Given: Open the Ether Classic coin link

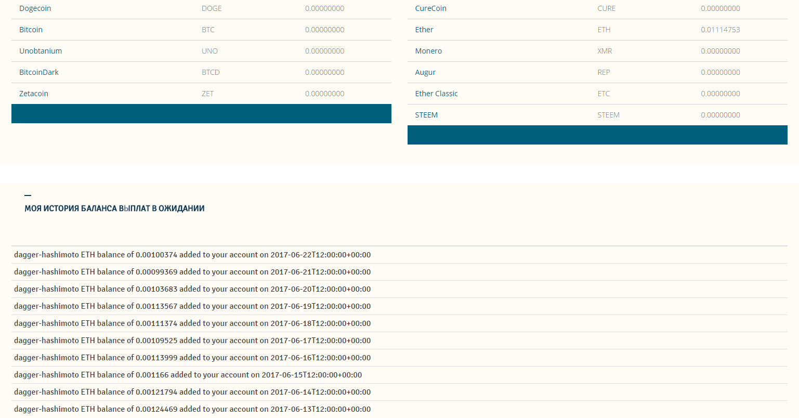Looking at the screenshot, I should click(x=436, y=94).
